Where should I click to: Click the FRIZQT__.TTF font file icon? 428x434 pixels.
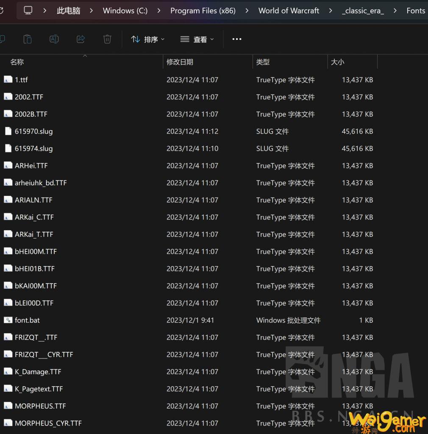coord(8,337)
